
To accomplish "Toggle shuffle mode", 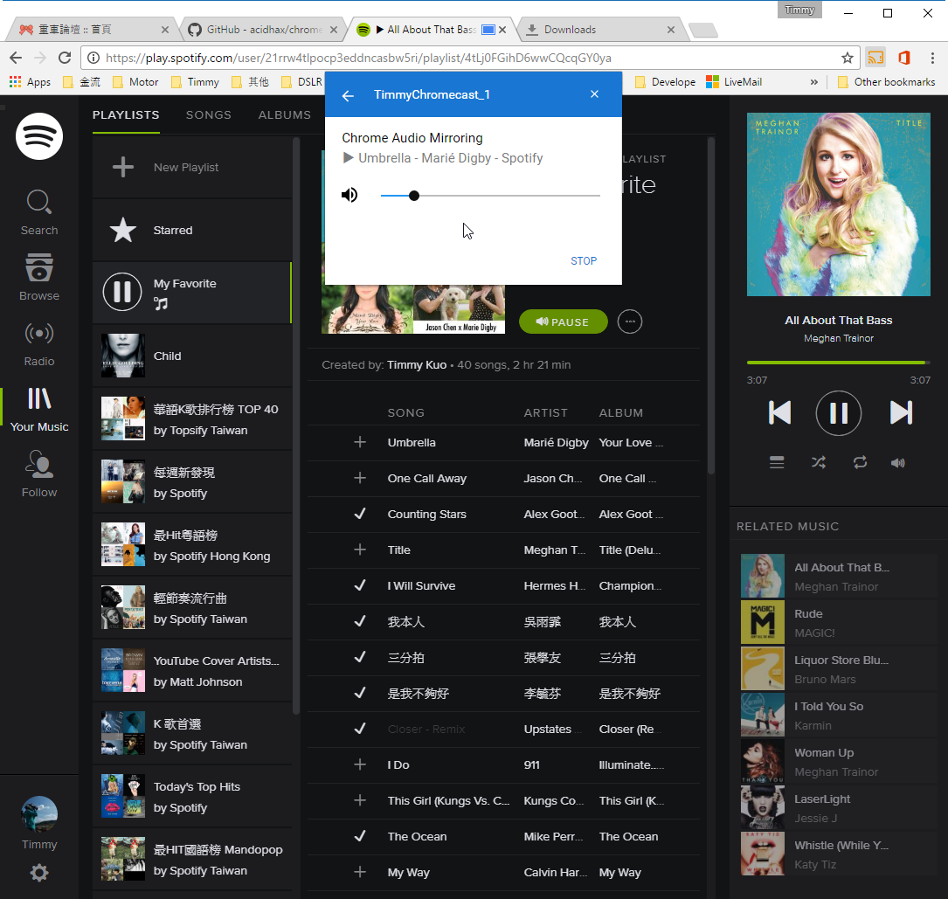I will [x=819, y=462].
